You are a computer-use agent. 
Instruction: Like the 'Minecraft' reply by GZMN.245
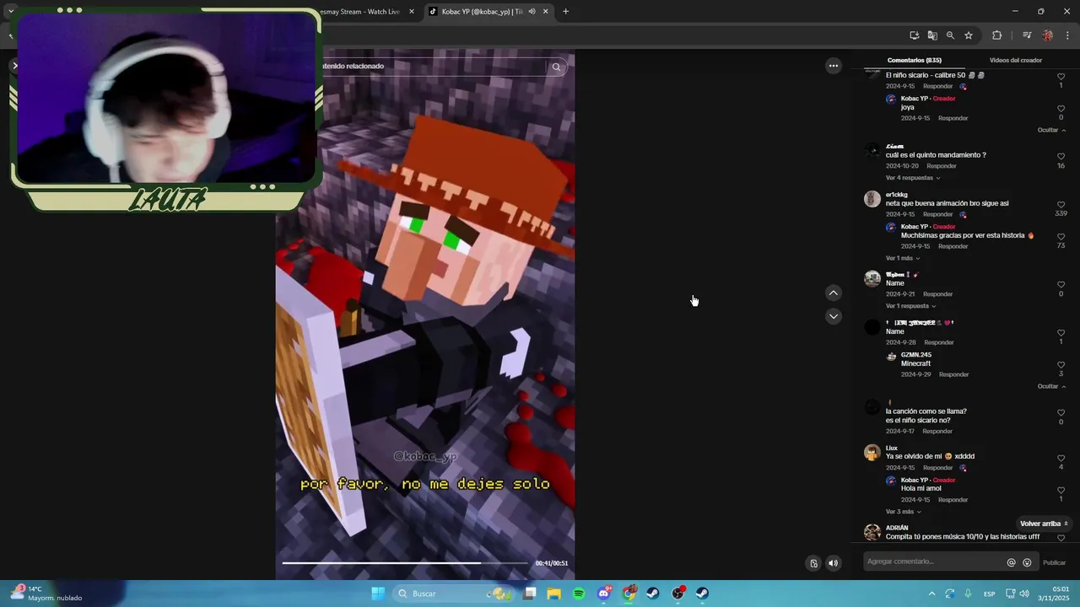[x=1061, y=365]
